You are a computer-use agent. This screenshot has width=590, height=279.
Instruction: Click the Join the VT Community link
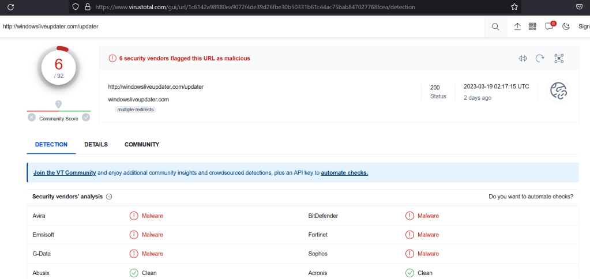click(64, 173)
